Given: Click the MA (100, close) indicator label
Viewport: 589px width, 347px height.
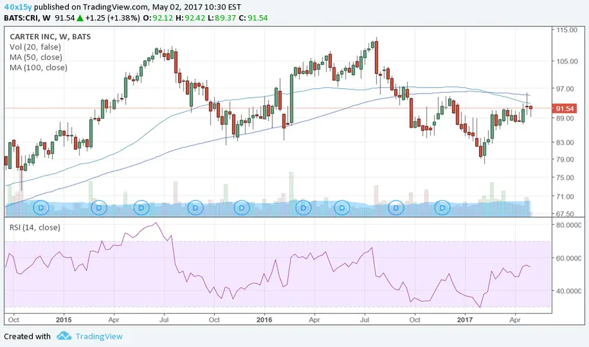Looking at the screenshot, I should 39,68.
